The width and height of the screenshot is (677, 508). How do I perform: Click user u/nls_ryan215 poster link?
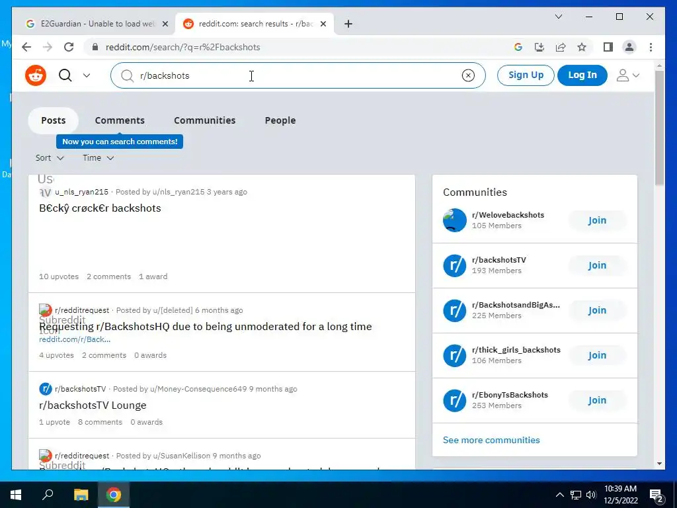tap(179, 192)
